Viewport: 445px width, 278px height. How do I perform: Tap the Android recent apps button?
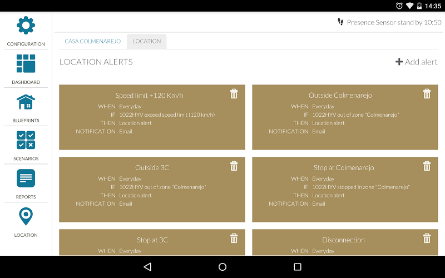tap(298, 267)
